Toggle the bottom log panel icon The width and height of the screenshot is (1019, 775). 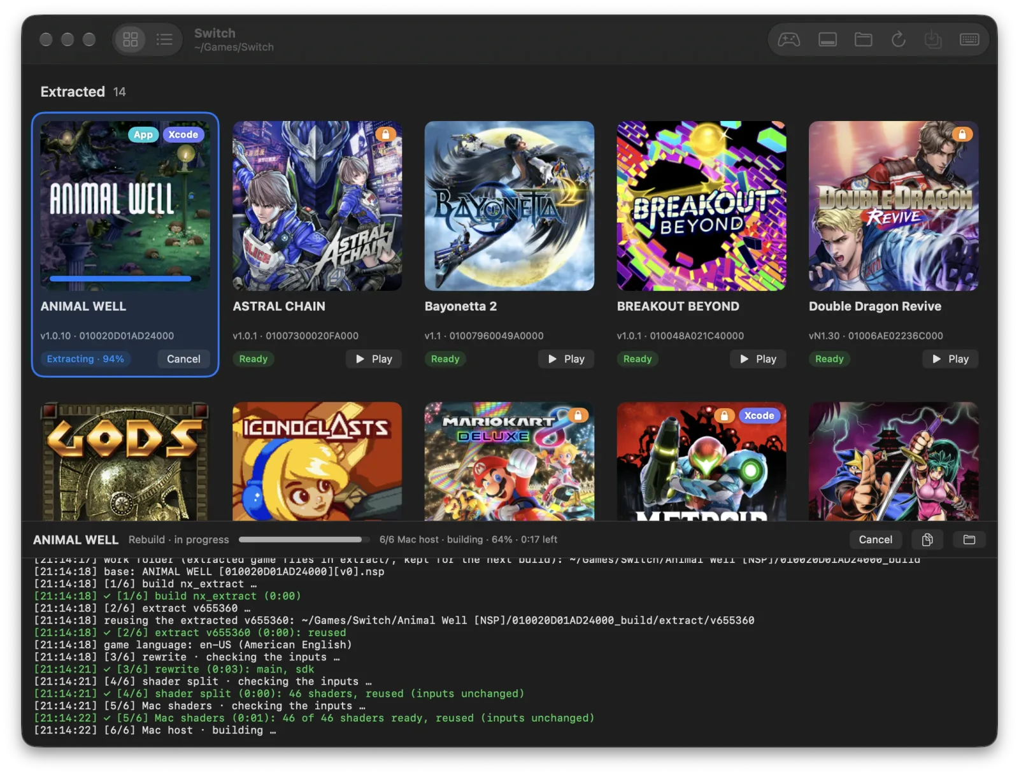[x=827, y=40]
